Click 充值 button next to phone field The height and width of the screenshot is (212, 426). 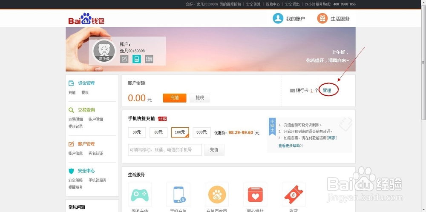214,150
